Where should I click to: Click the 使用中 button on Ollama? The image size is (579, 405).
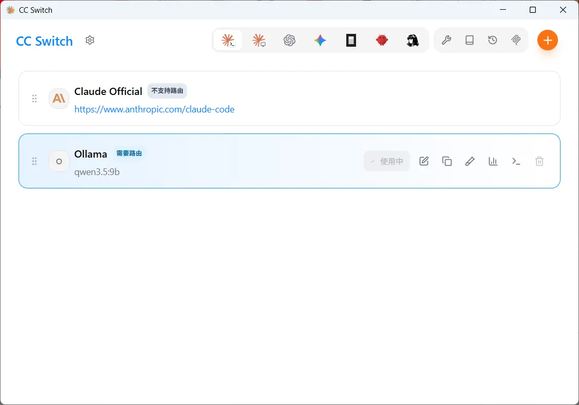tap(387, 161)
